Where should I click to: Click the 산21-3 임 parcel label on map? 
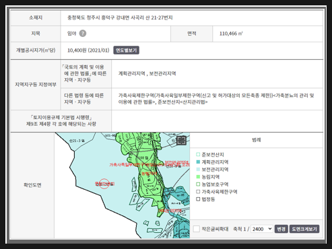[x=77, y=141]
